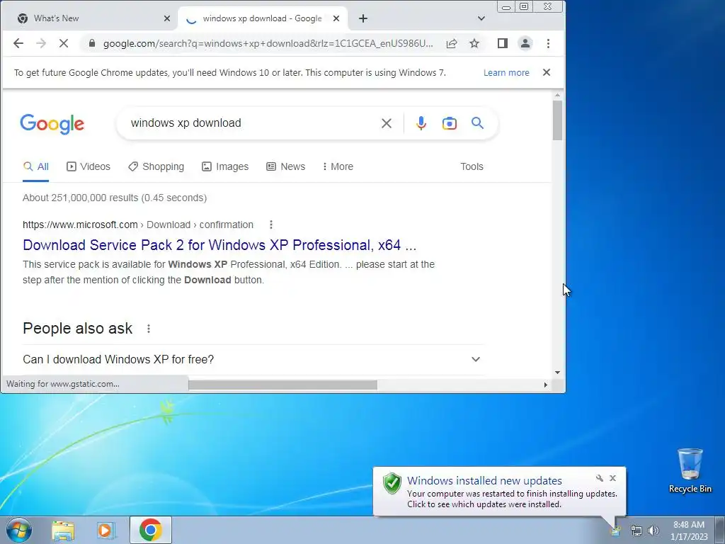This screenshot has width=725, height=544.
Task: View site info via the padlock icon
Action: pyautogui.click(x=92, y=43)
